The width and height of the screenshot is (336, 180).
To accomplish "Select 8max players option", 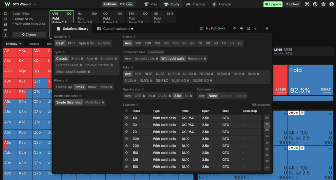I will click(92, 87).
